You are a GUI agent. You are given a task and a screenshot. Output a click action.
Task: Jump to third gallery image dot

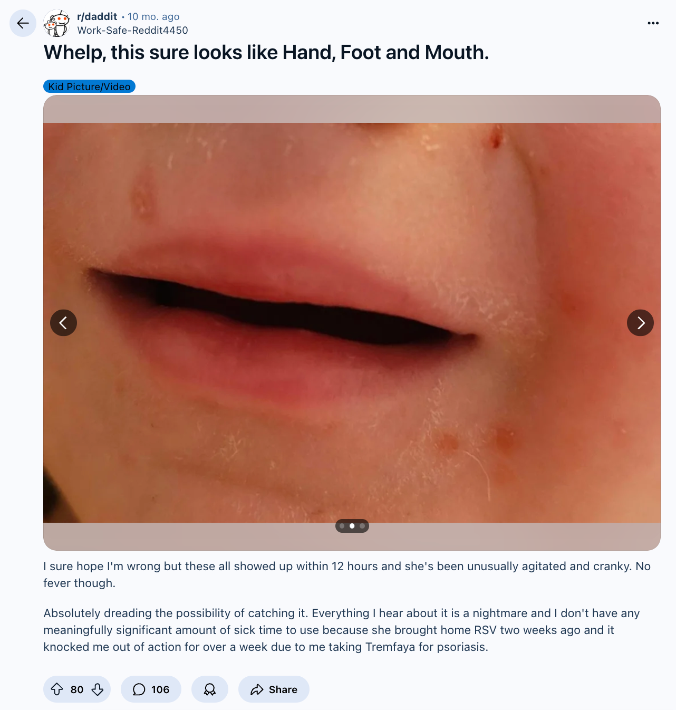coord(362,526)
